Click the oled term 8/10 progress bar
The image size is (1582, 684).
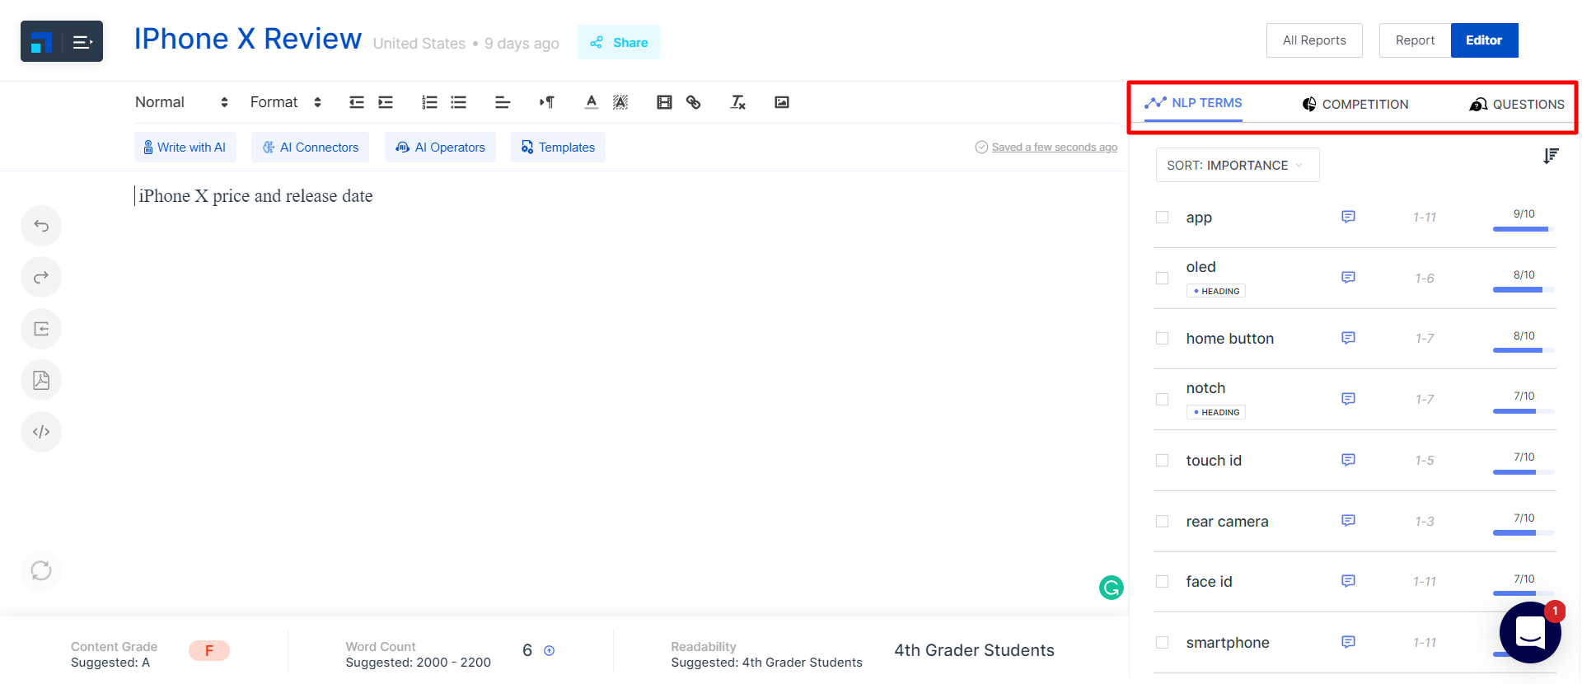(1523, 290)
